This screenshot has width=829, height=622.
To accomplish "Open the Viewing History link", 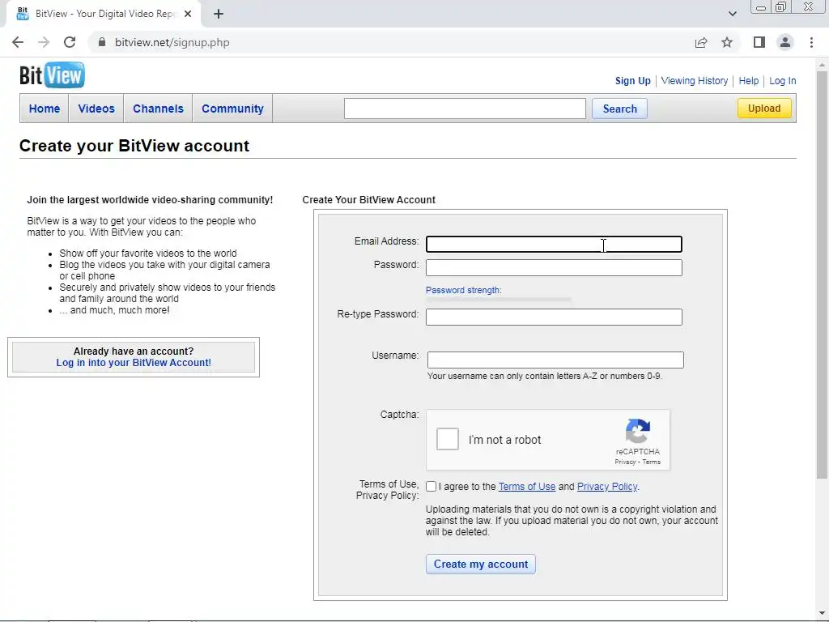I will tap(694, 80).
